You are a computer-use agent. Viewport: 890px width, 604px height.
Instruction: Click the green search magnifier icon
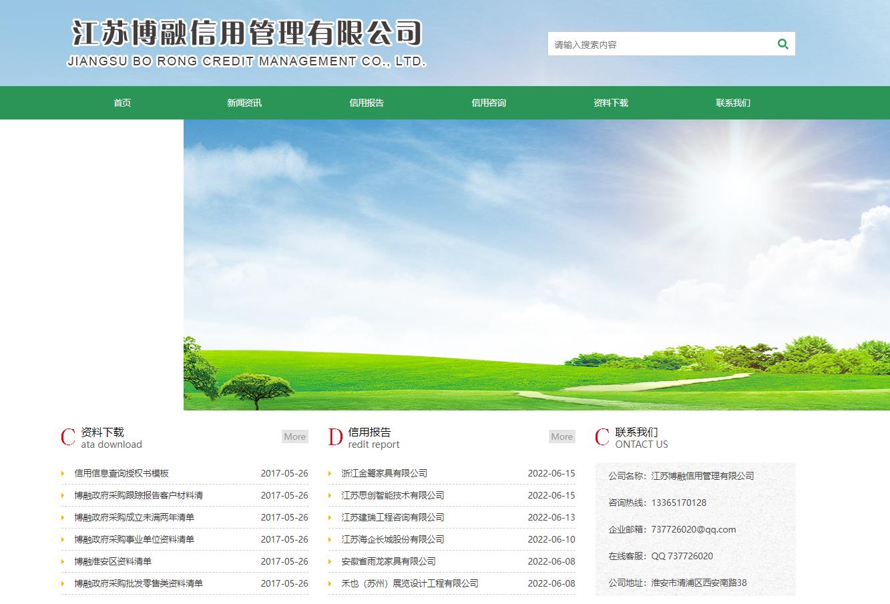783,44
